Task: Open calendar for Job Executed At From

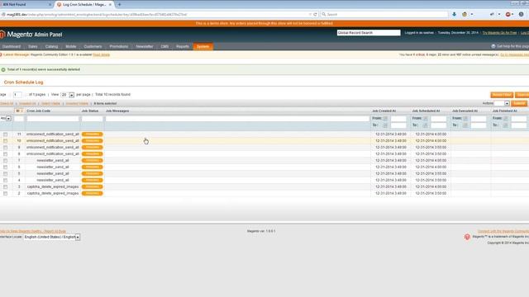Action: pos(465,119)
